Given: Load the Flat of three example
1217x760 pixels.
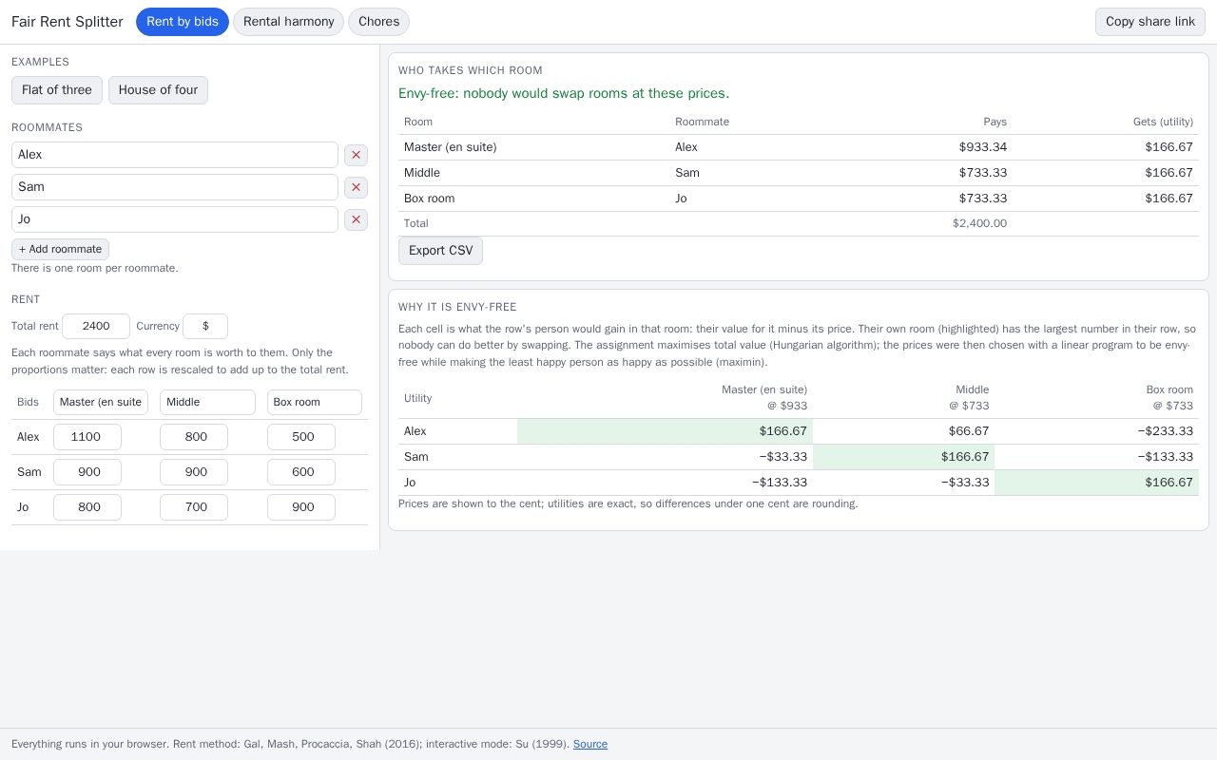Looking at the screenshot, I should coord(57,90).
